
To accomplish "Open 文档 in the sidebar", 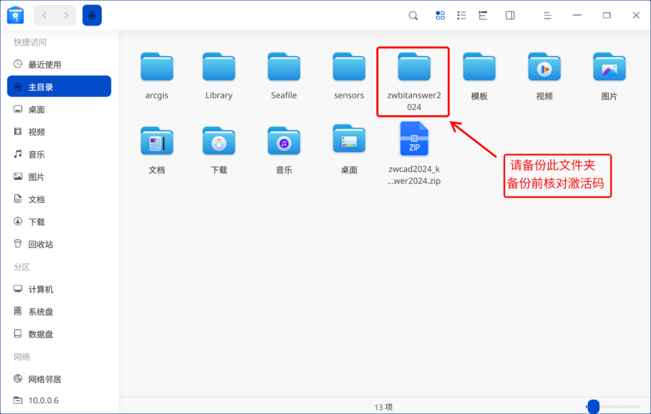I will coord(59,199).
